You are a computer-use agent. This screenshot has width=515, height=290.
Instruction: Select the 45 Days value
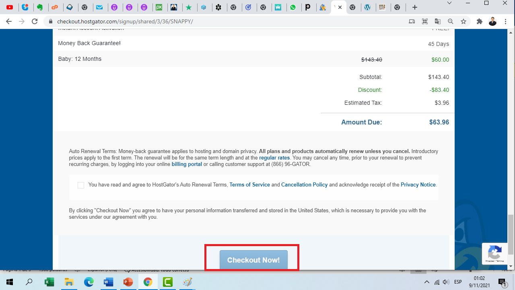439,44
